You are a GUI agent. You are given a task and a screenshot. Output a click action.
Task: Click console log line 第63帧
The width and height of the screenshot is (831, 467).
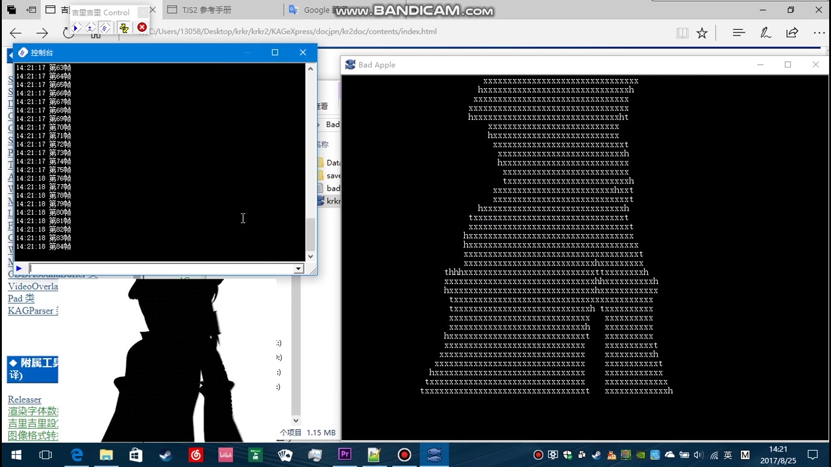[43, 67]
